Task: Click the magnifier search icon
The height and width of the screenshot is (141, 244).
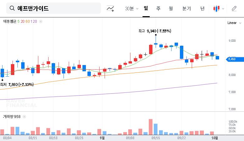Action: pyautogui.click(x=12, y=8)
